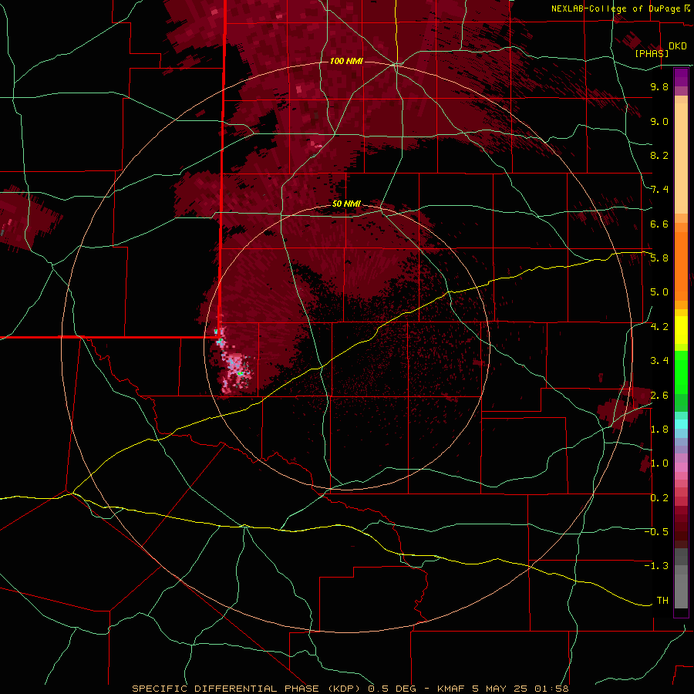Pick the purple top segment of the color bar

tap(681, 77)
